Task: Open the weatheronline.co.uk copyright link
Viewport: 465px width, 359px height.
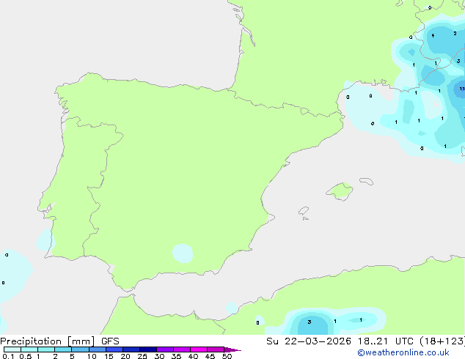Action: (403, 352)
